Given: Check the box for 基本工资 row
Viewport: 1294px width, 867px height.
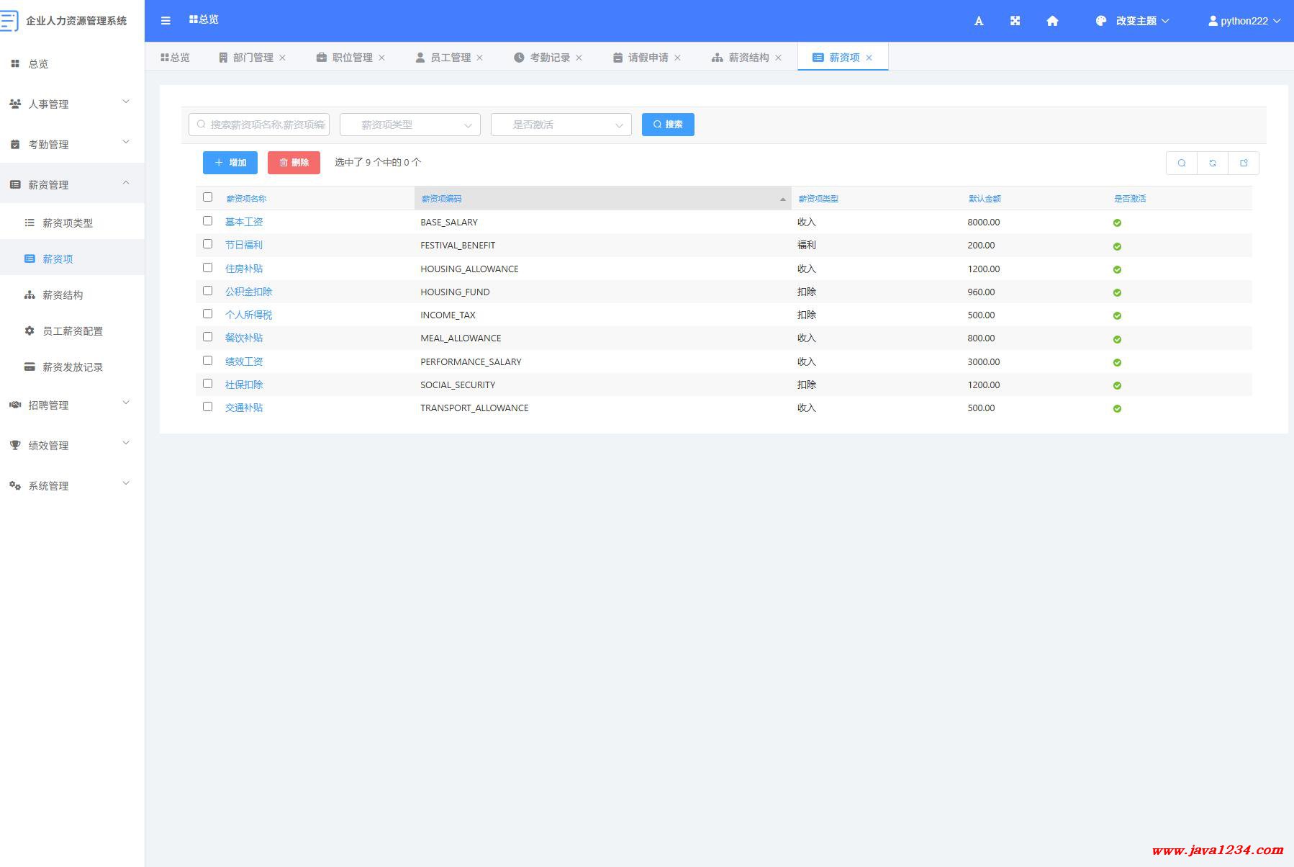Looking at the screenshot, I should (x=208, y=221).
